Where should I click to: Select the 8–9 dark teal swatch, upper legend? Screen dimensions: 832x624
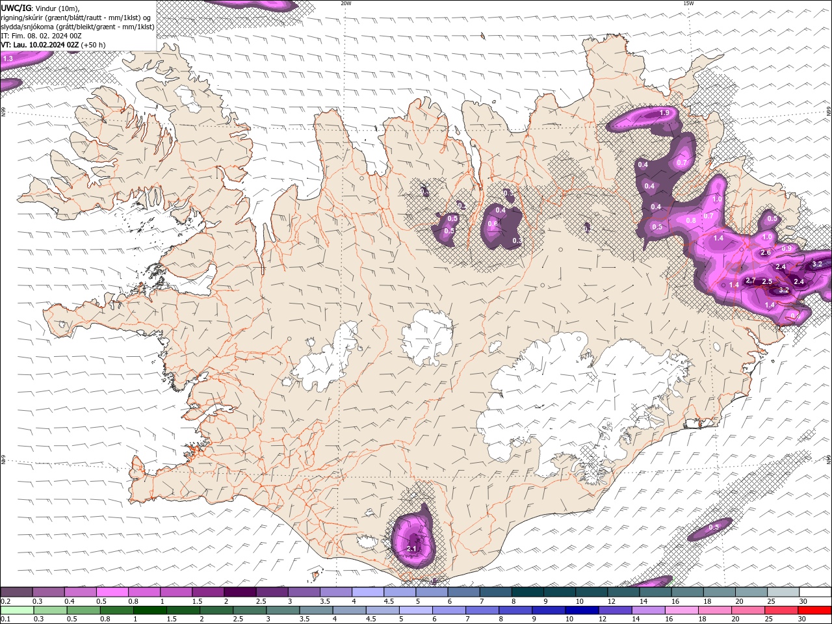[x=528, y=592]
